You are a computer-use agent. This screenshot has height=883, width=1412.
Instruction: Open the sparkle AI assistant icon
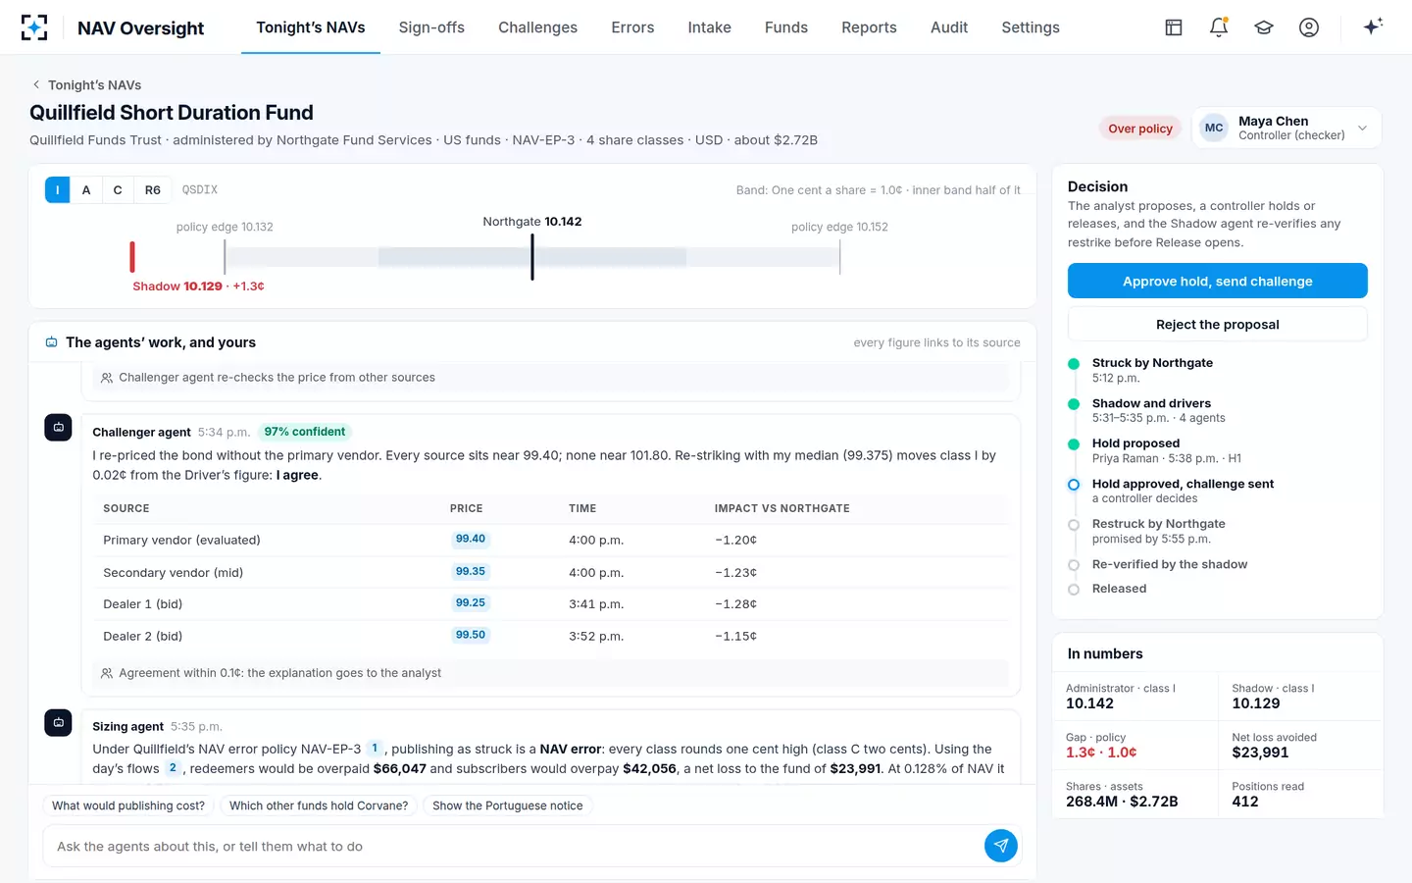point(1373,26)
